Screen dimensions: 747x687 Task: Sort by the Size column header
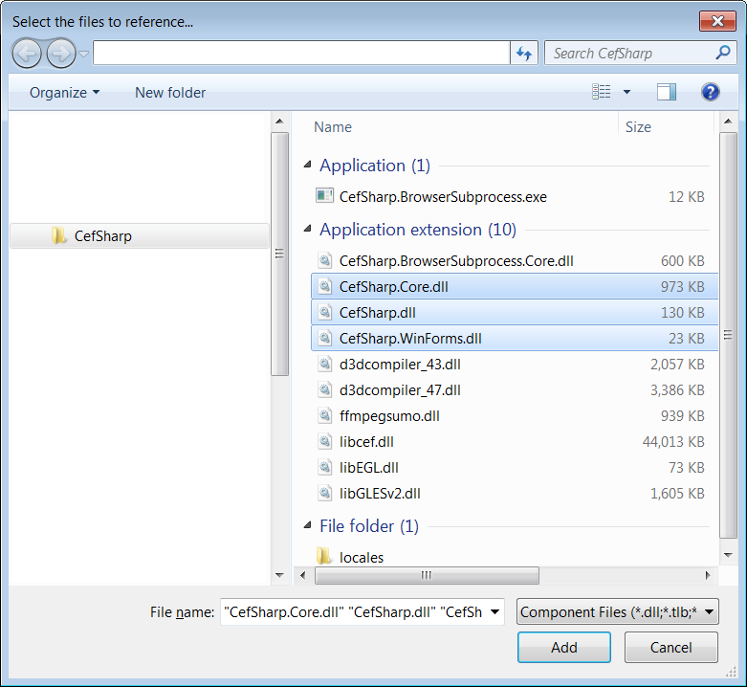click(638, 127)
